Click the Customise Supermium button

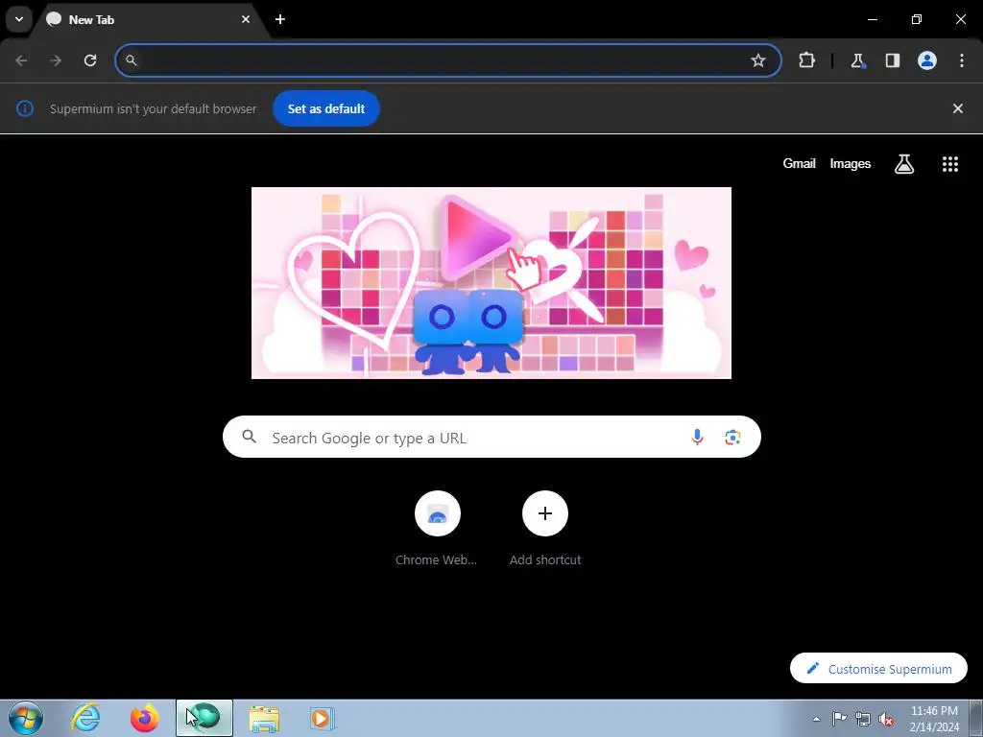click(878, 669)
